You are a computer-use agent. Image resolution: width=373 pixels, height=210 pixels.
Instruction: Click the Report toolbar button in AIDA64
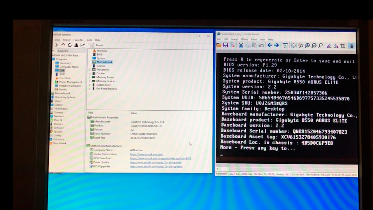click(x=97, y=45)
